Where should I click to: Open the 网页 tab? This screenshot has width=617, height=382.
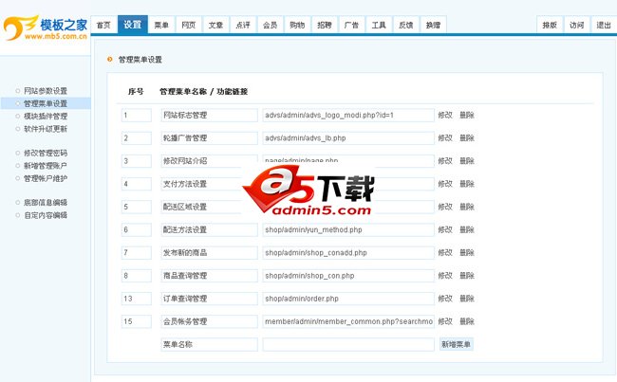[189, 26]
